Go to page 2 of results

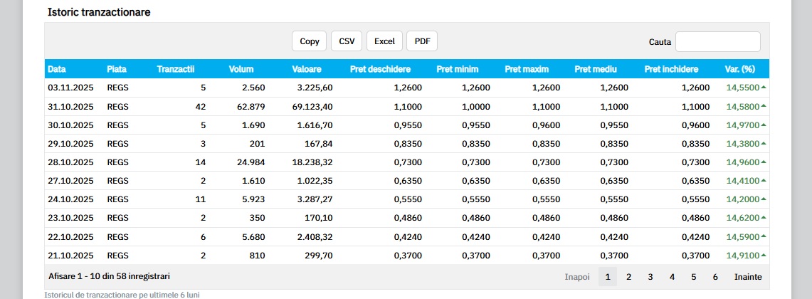click(628, 276)
